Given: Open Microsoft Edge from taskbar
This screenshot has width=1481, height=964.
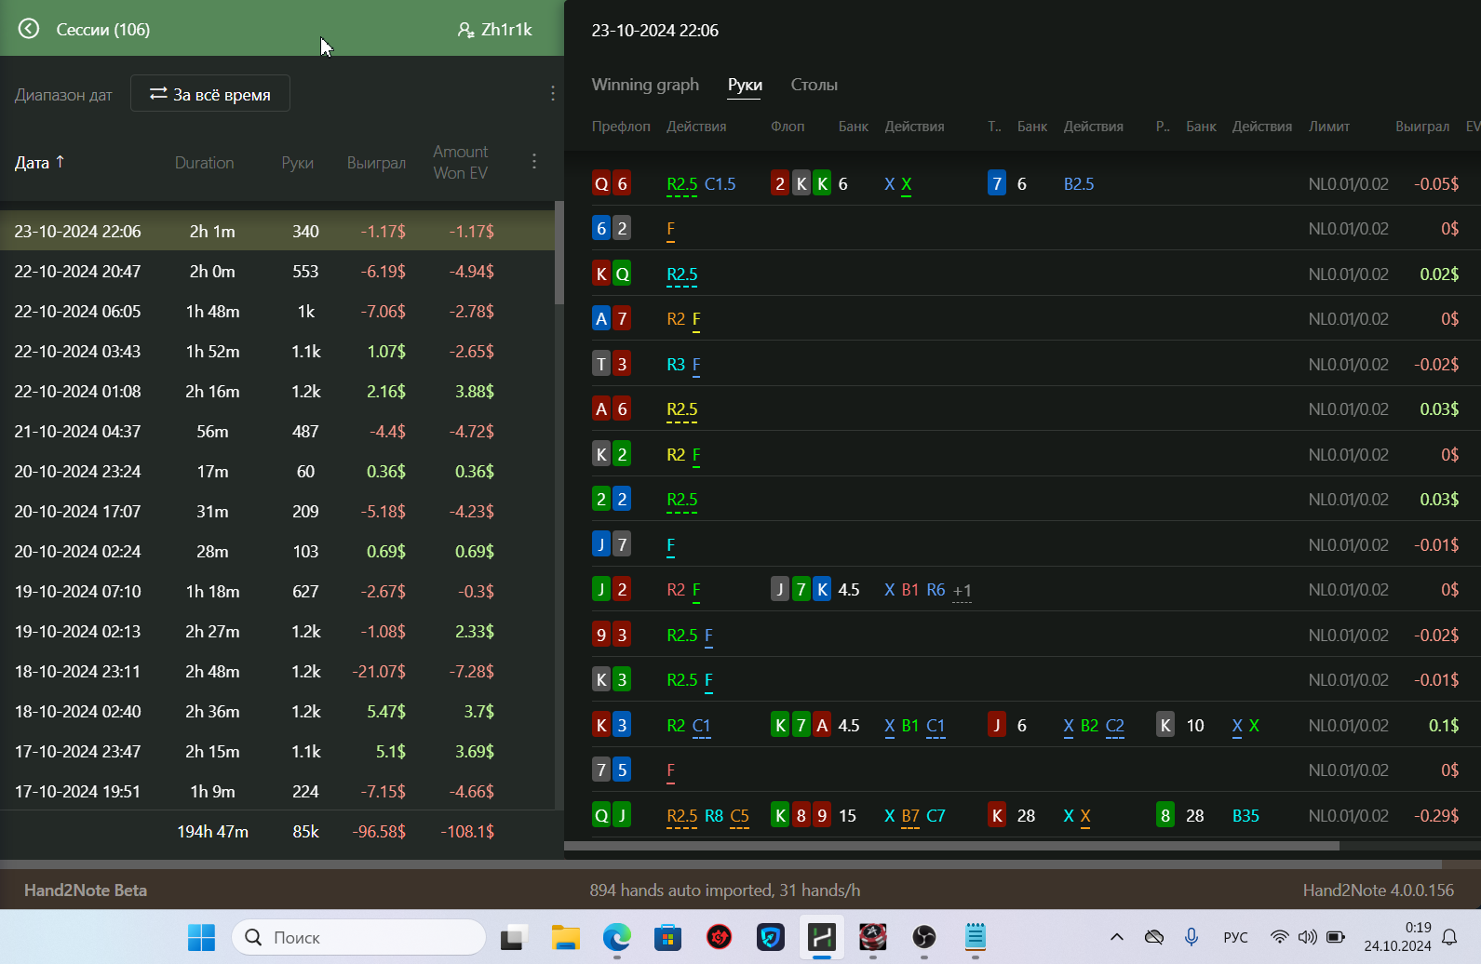Looking at the screenshot, I should 616,937.
